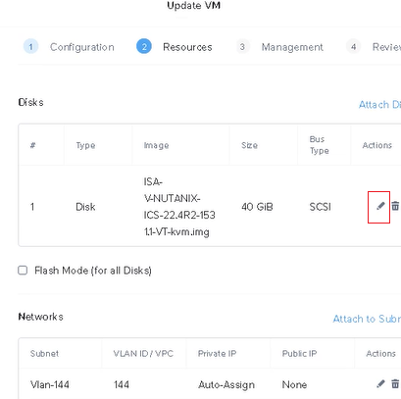Click the step 1 number circle
Viewport: 401px width, 399px height.
pyautogui.click(x=30, y=47)
